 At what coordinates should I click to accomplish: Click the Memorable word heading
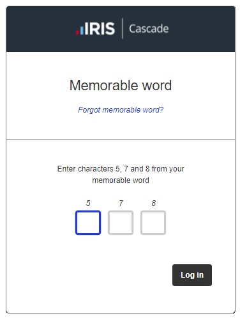[x=121, y=85]
